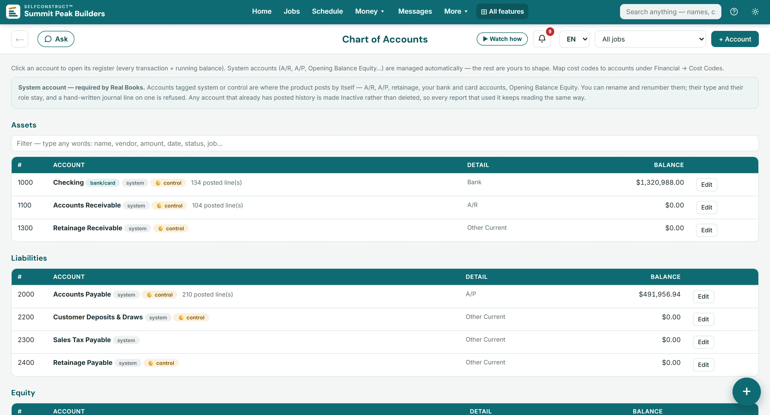
Task: Edit the Checking account
Action: tap(706, 184)
